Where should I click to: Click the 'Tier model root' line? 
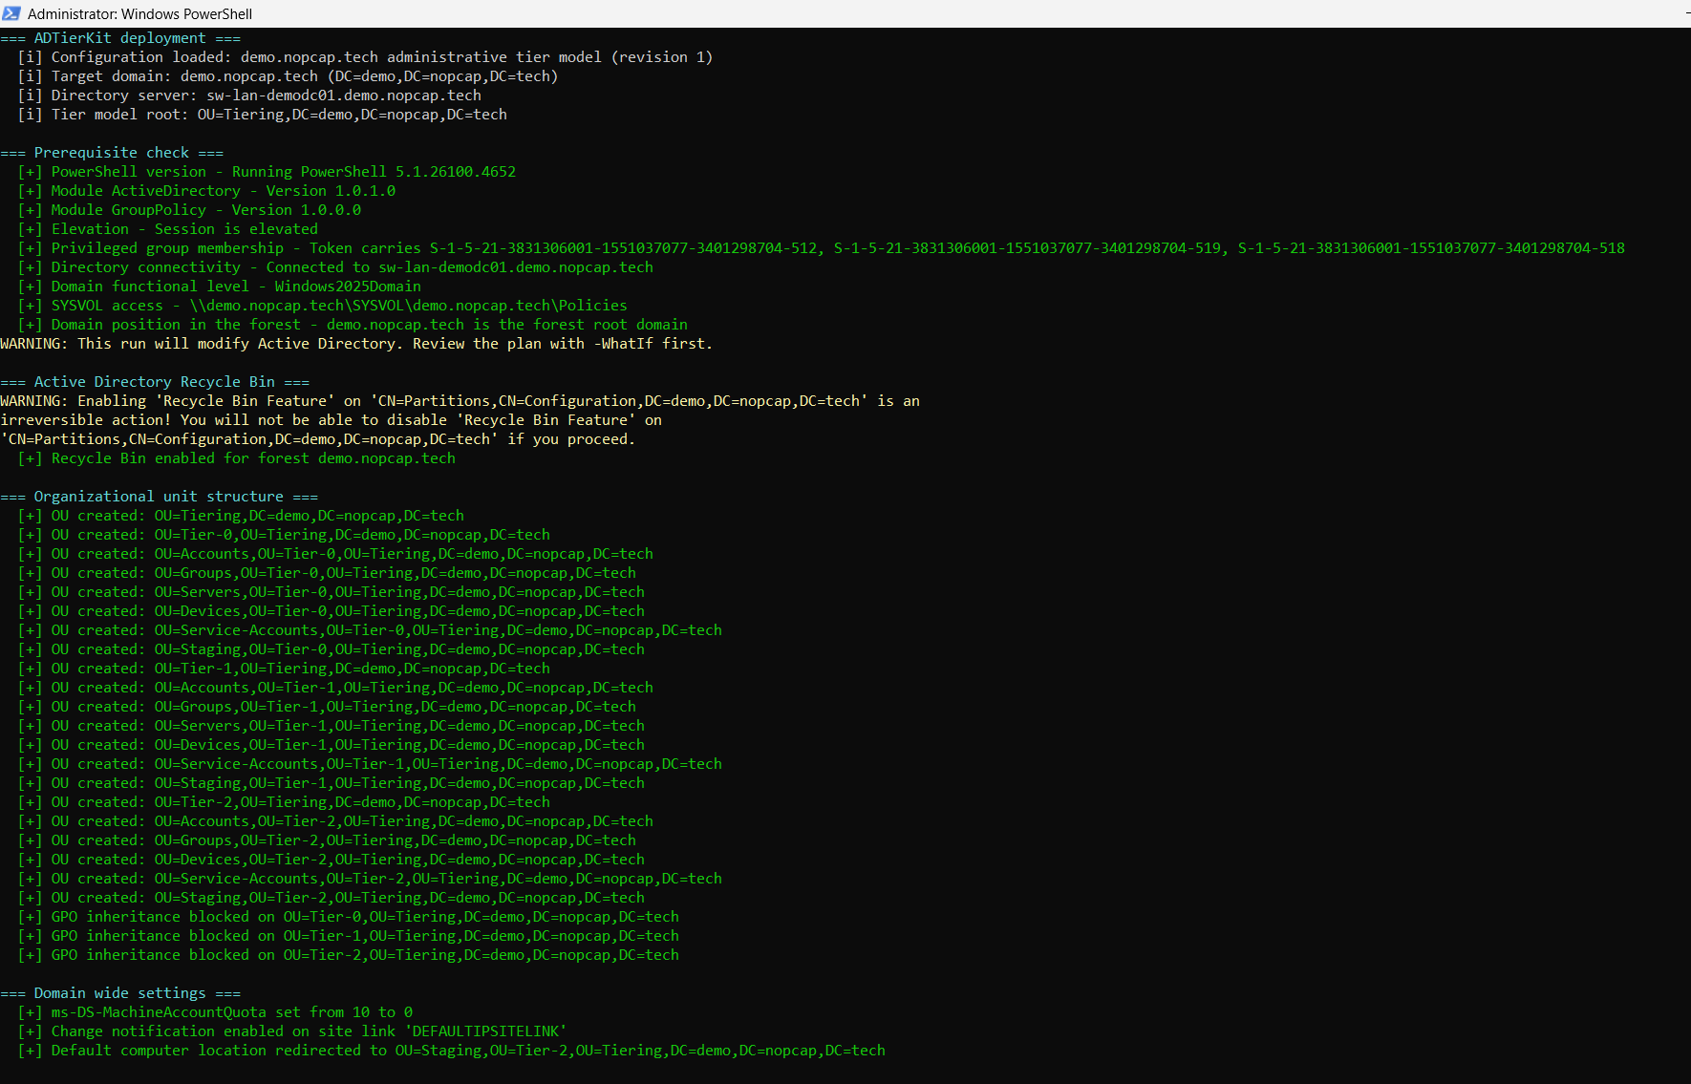(262, 115)
